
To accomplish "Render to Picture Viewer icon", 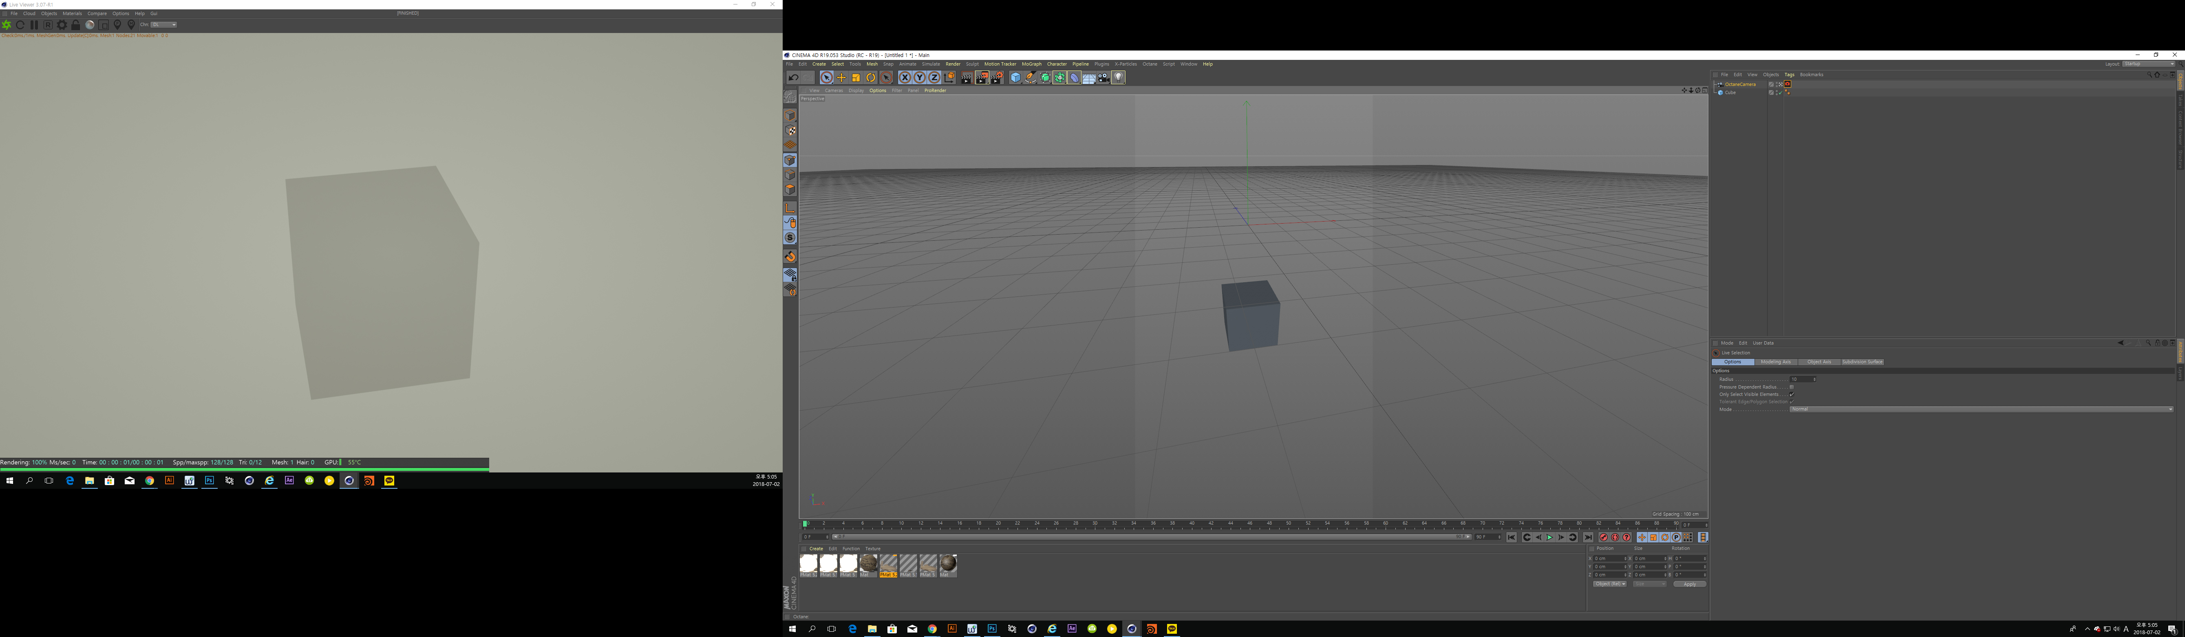I will (x=982, y=78).
